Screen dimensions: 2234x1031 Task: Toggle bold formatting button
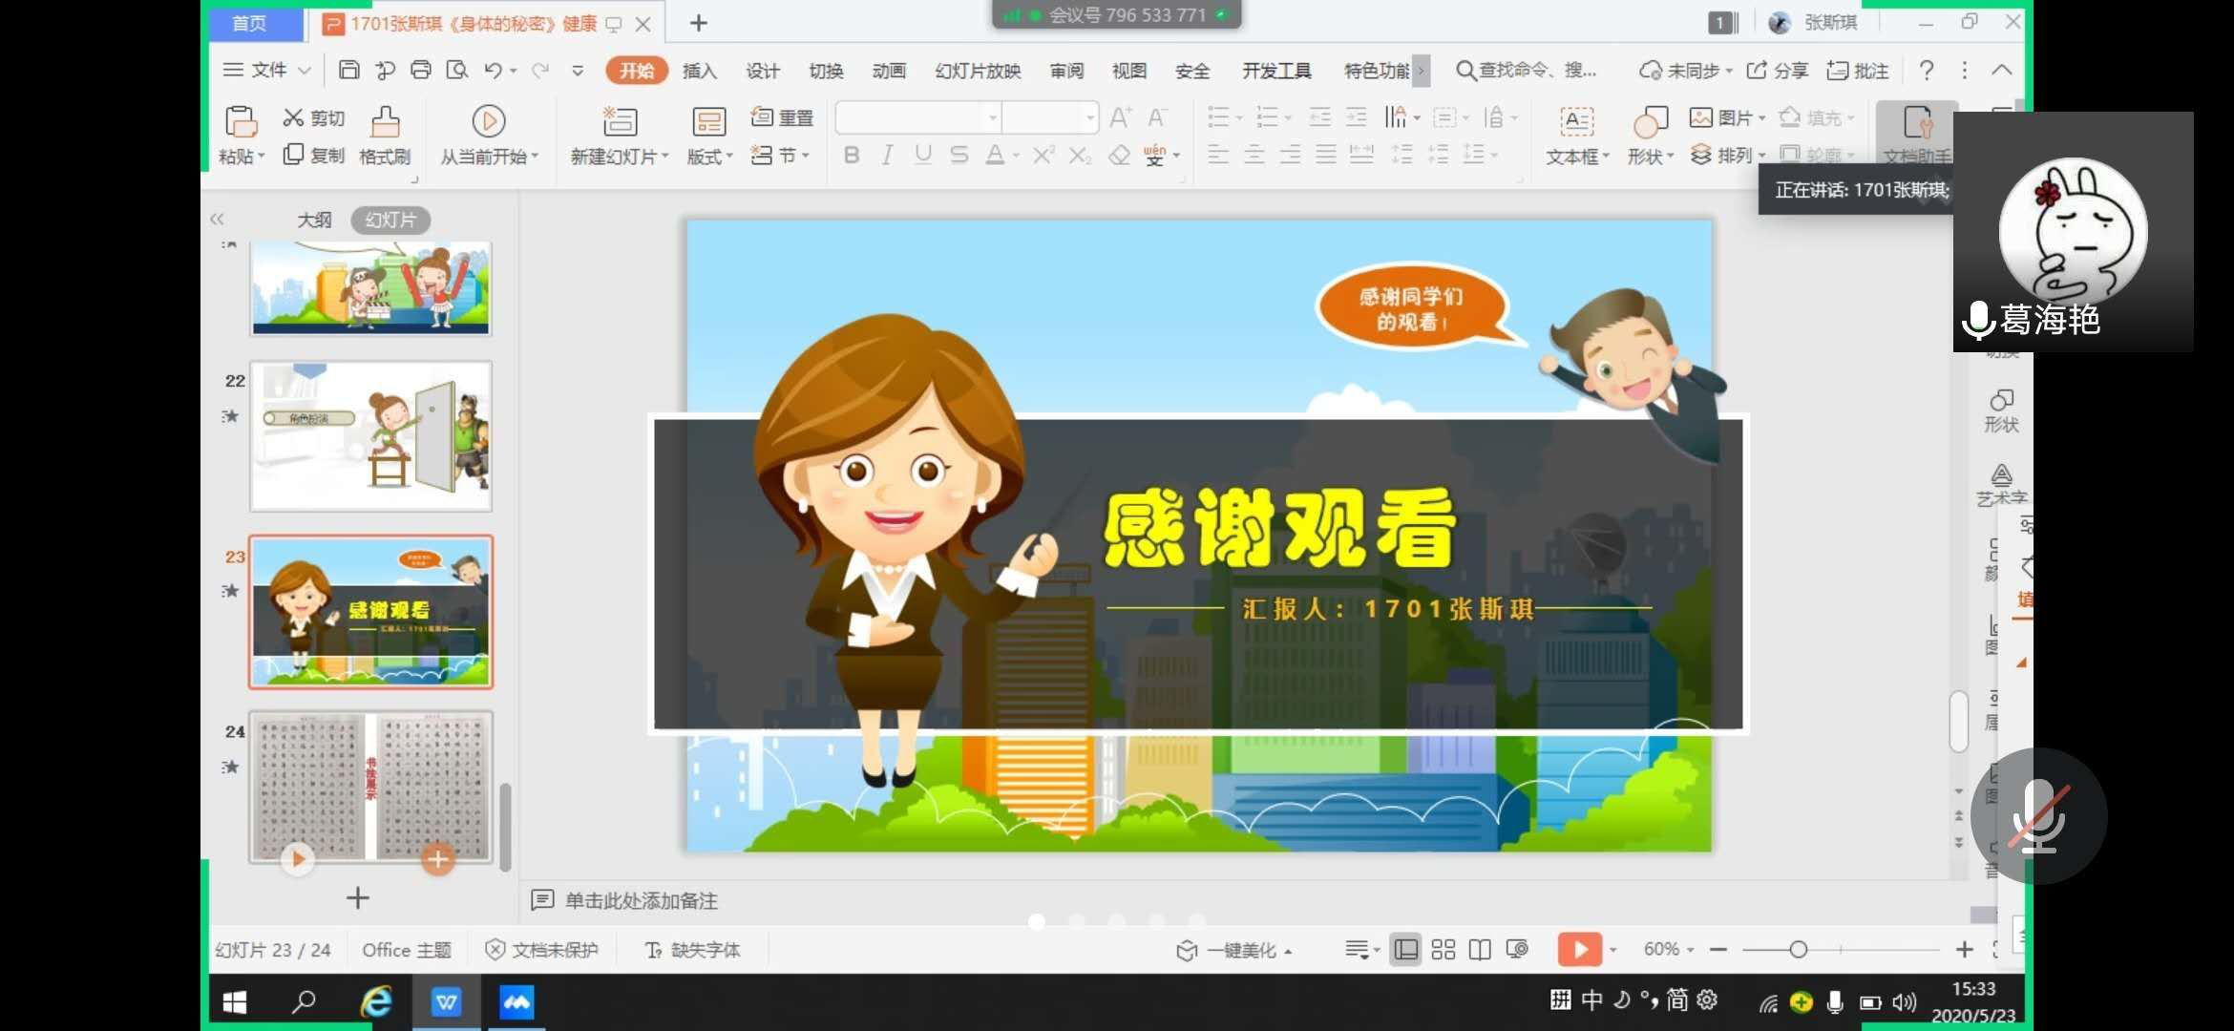click(851, 155)
